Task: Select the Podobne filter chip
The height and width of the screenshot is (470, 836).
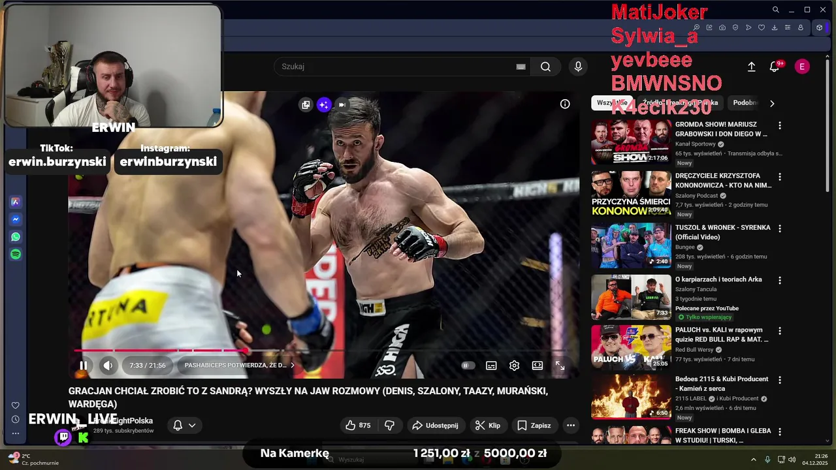Action: [745, 102]
